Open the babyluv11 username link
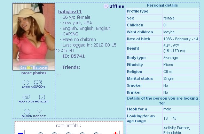Screen dimensions: 204x134 click(x=70, y=11)
